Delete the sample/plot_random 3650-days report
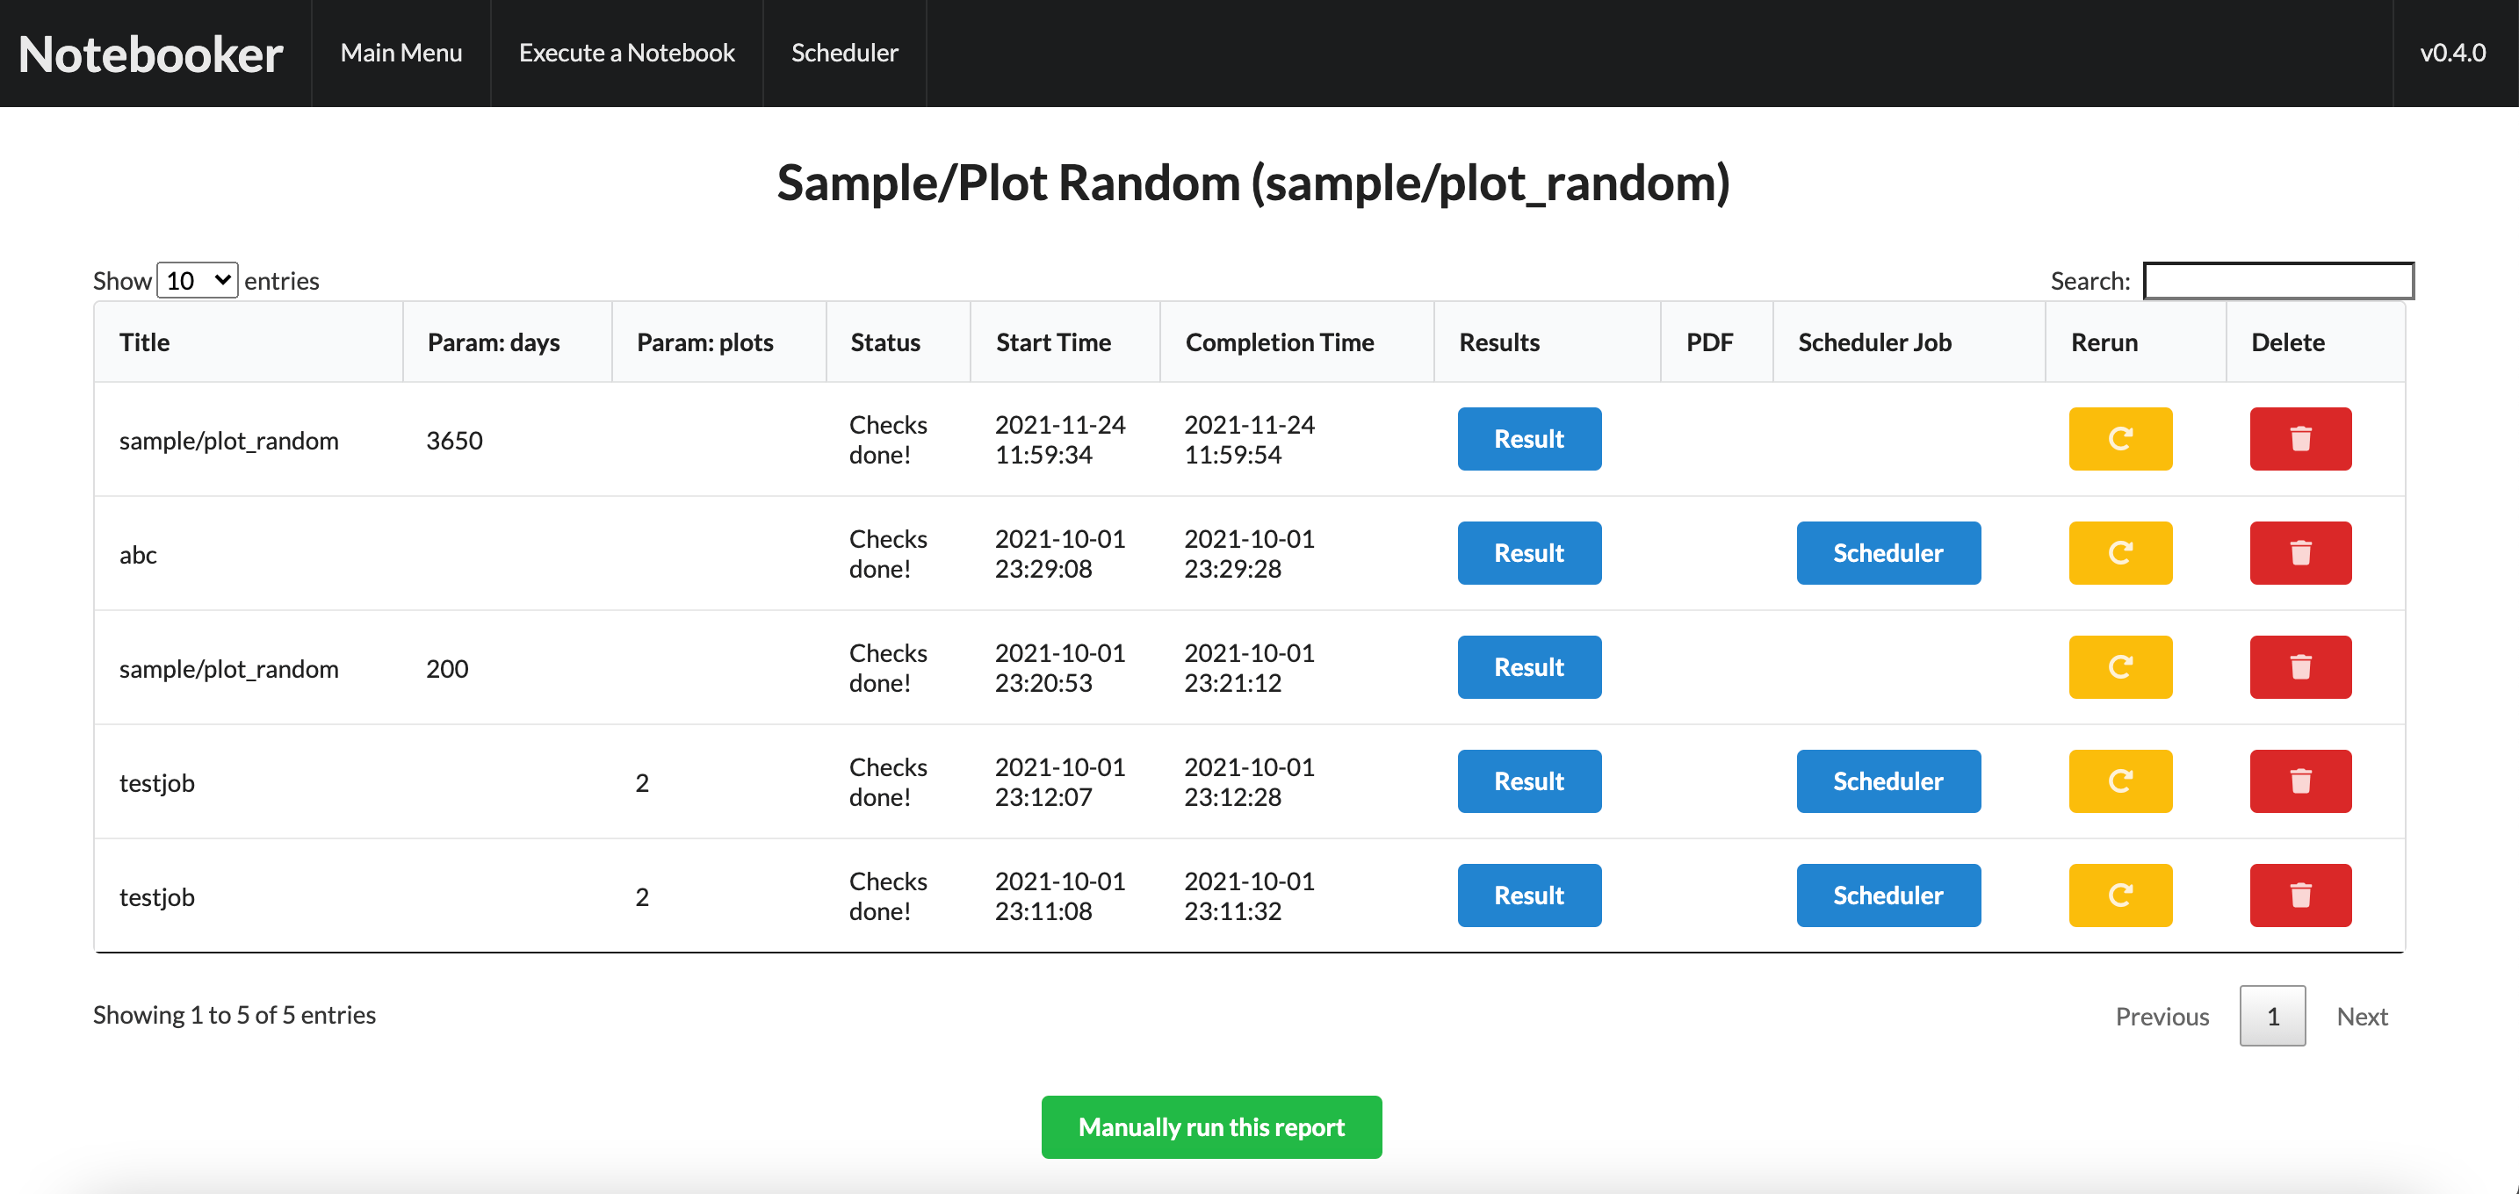Viewport: 2519px width, 1194px height. [x=2300, y=439]
